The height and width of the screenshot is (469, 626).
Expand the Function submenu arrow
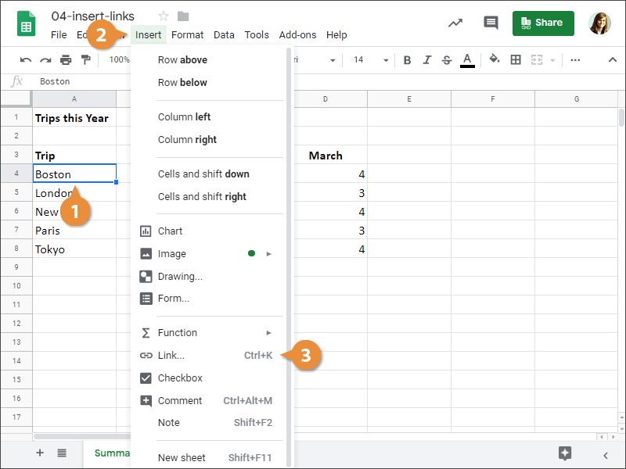click(269, 333)
